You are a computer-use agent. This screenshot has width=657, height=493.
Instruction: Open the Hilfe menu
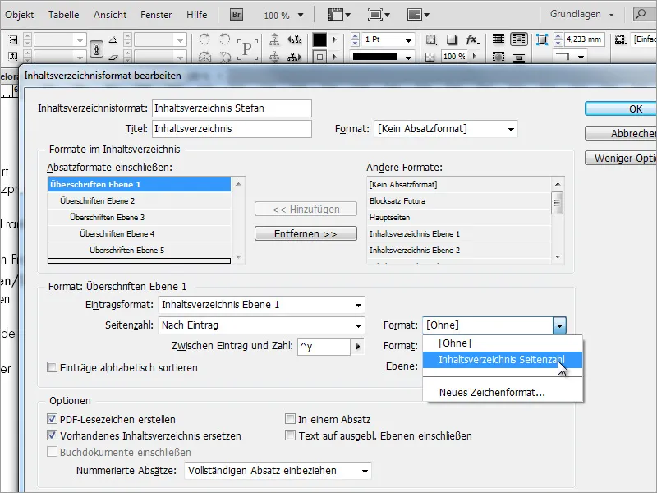[x=197, y=15]
